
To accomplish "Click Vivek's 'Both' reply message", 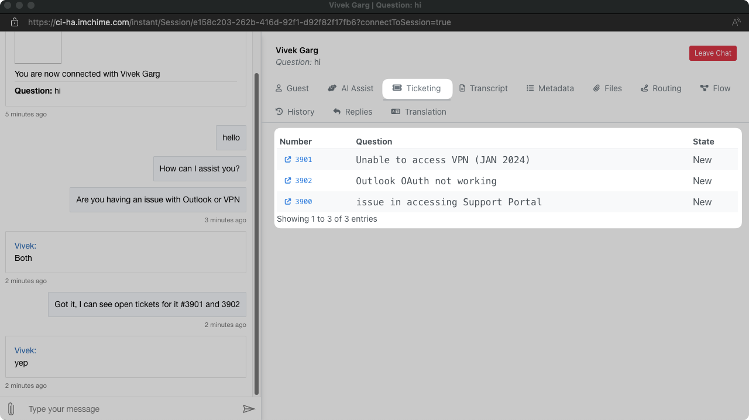I will tap(126, 252).
